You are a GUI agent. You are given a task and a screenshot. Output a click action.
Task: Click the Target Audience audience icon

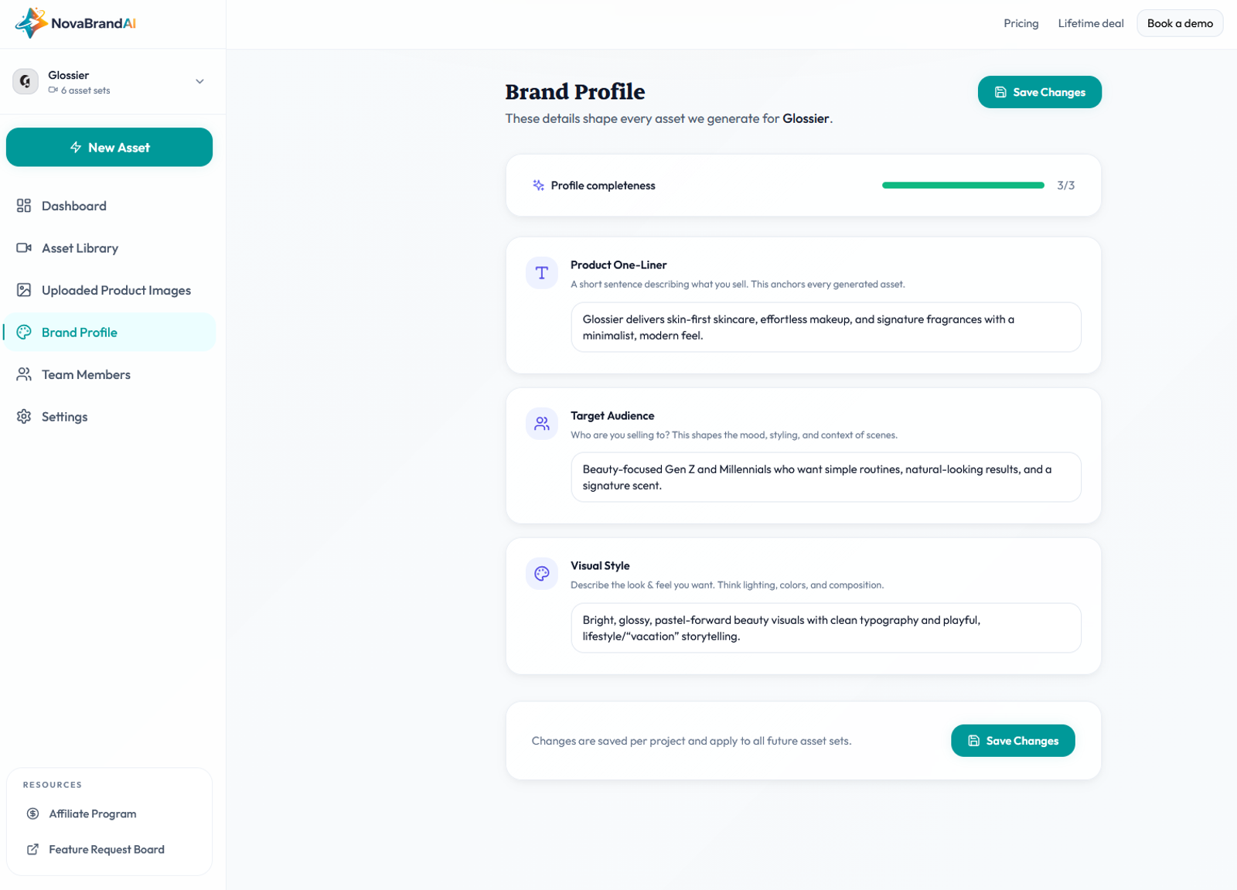coord(541,424)
